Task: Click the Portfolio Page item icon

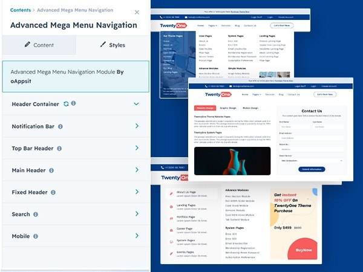Action: pyautogui.click(x=171, y=218)
